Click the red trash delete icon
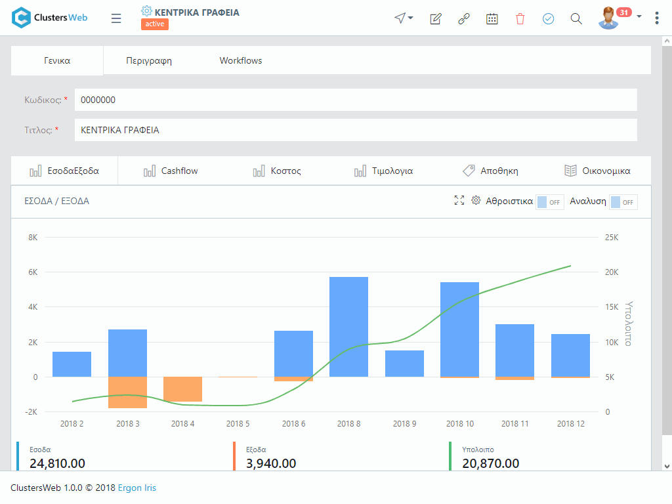The width and height of the screenshot is (672, 504). coord(520,18)
